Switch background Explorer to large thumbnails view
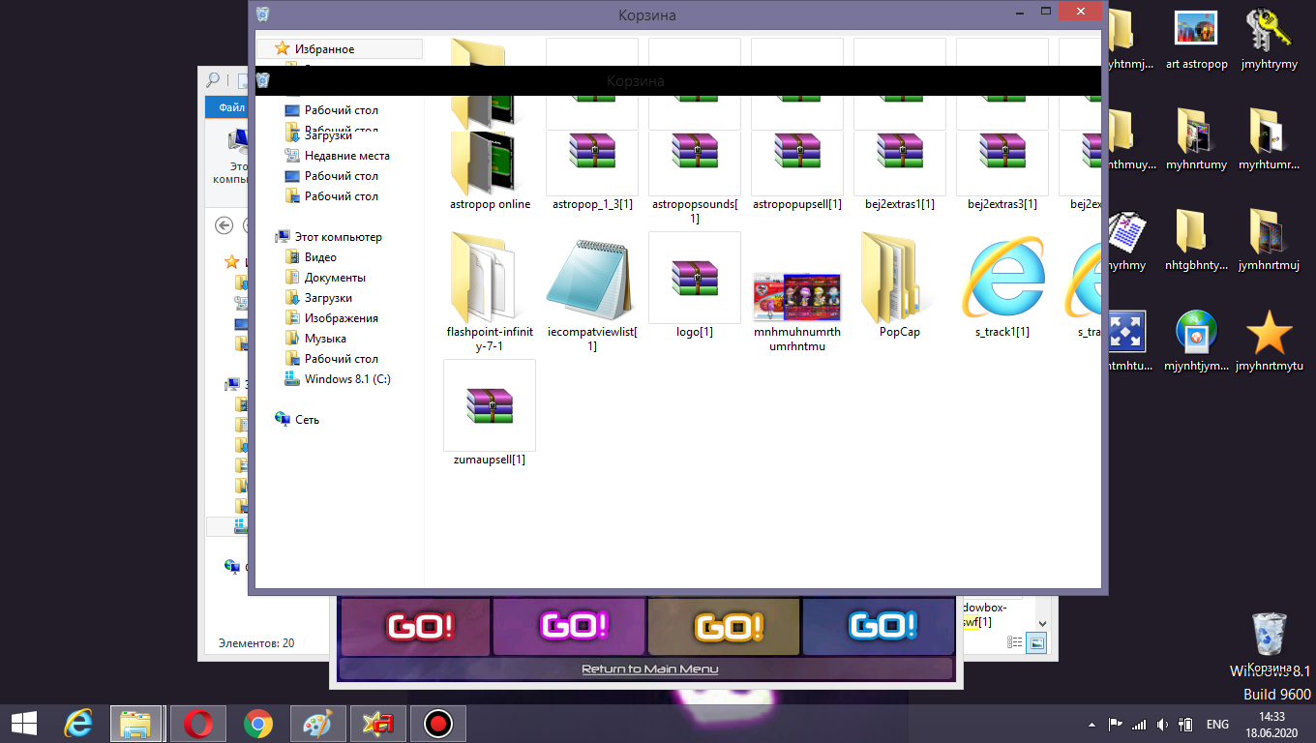This screenshot has height=743, width=1316. 1036,642
